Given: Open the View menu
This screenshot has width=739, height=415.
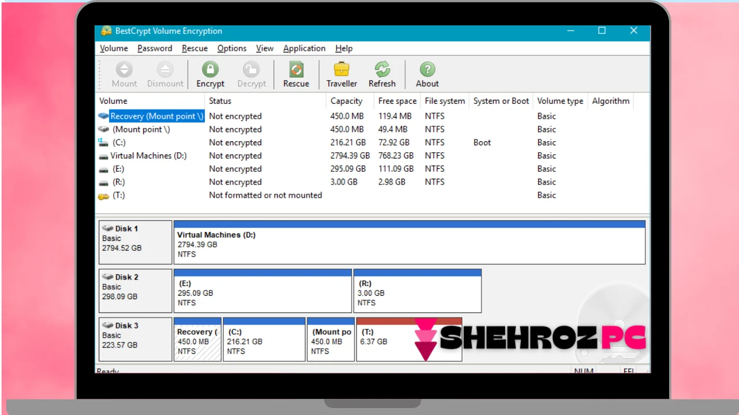Looking at the screenshot, I should click(265, 48).
